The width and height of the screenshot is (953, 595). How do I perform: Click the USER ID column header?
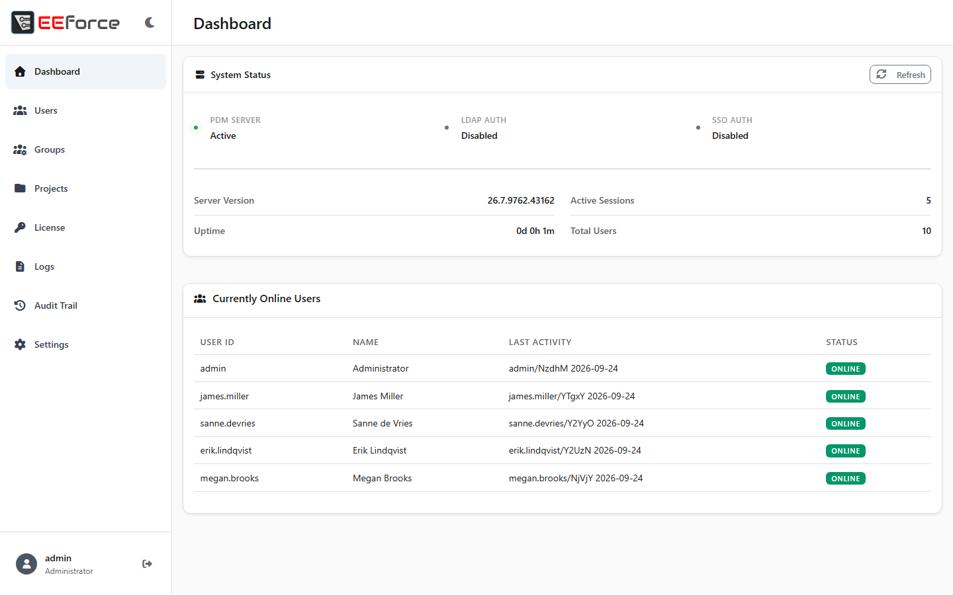click(x=217, y=342)
